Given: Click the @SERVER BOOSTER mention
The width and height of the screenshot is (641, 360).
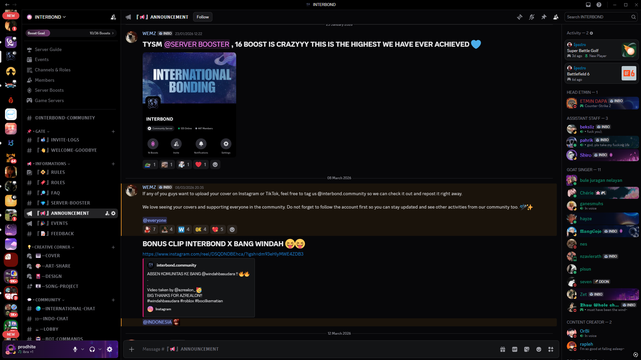Looking at the screenshot, I should pyautogui.click(x=197, y=44).
